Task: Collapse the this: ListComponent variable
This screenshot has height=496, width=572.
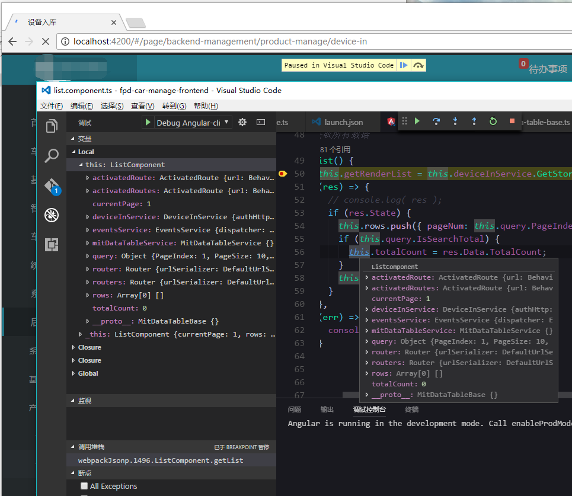Action: (x=81, y=165)
